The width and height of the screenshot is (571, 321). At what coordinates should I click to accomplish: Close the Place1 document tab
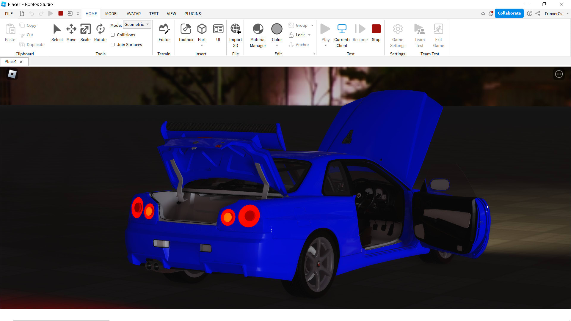point(21,62)
